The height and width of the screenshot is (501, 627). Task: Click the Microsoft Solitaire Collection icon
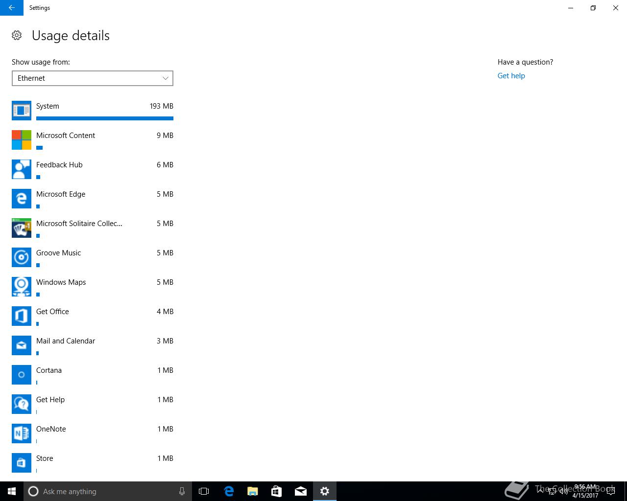click(22, 228)
